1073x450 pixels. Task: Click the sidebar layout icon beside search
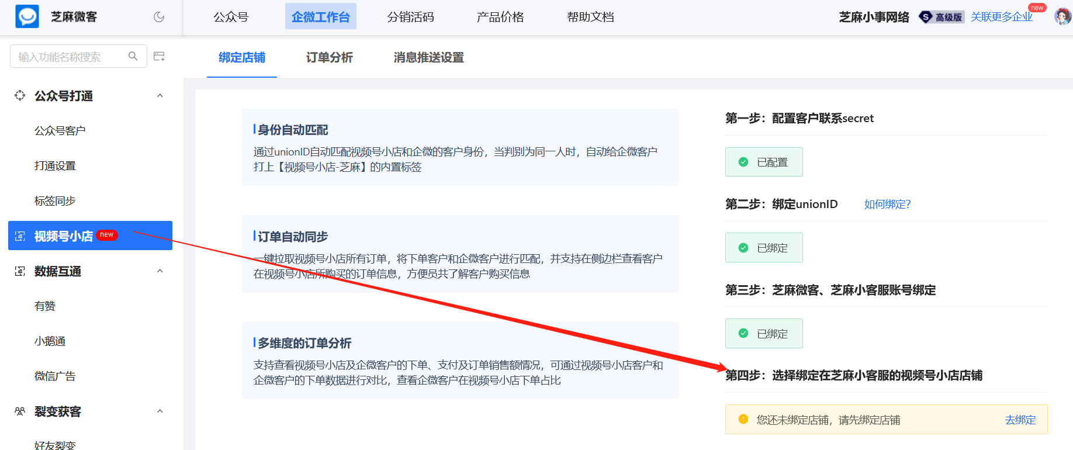pos(159,56)
